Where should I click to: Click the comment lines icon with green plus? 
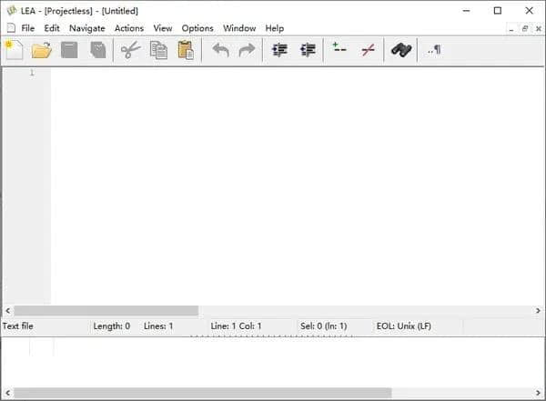(x=339, y=48)
